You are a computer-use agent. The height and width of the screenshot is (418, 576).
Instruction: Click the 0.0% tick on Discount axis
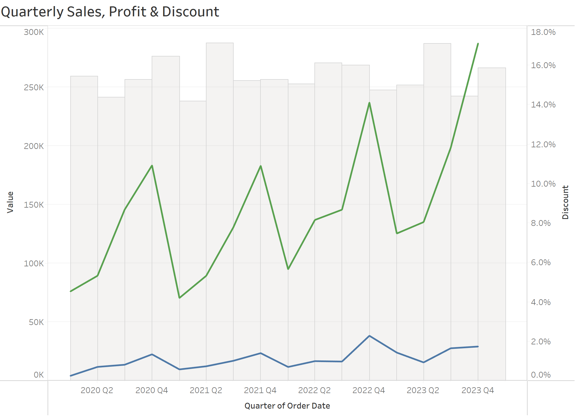click(x=541, y=375)
